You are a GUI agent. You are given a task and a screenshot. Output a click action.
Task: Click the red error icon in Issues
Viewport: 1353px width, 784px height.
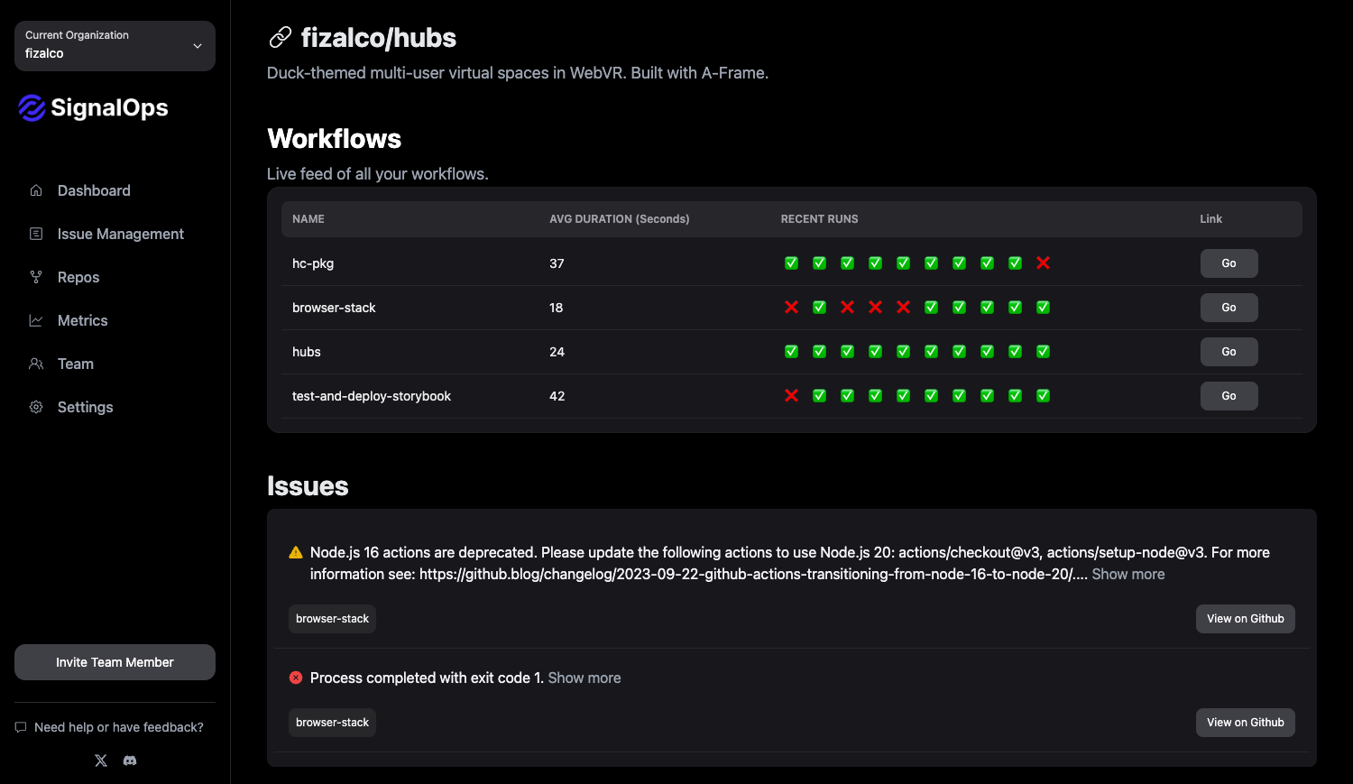[x=296, y=678]
